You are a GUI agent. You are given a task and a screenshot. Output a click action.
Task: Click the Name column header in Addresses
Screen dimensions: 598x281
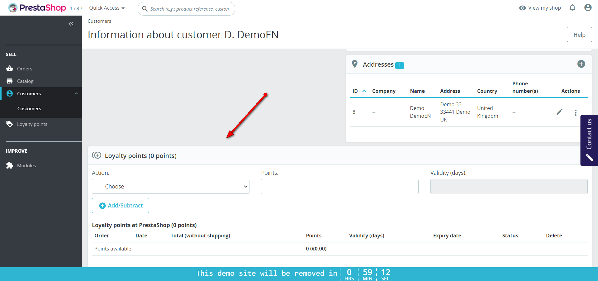417,91
